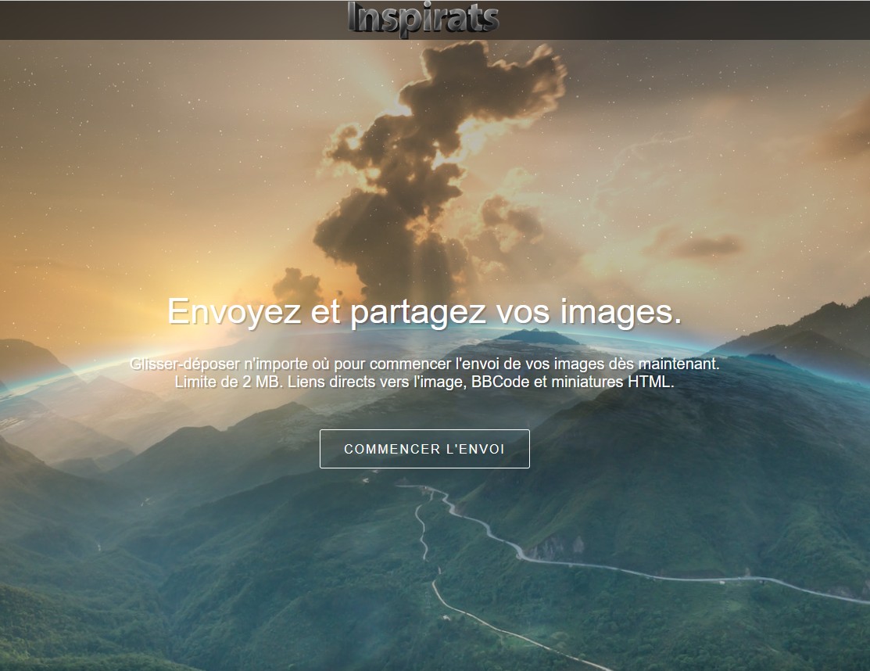The image size is (870, 671).
Task: Click the Inspirats logo
Action: tap(424, 19)
